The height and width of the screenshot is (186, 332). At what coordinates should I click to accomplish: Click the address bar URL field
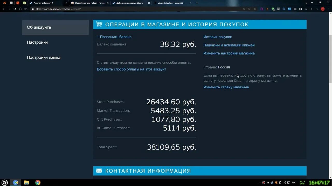click(x=135, y=9)
